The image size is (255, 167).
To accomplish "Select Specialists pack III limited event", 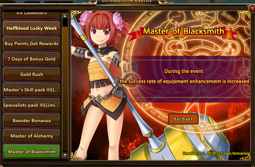I will point(31,105).
